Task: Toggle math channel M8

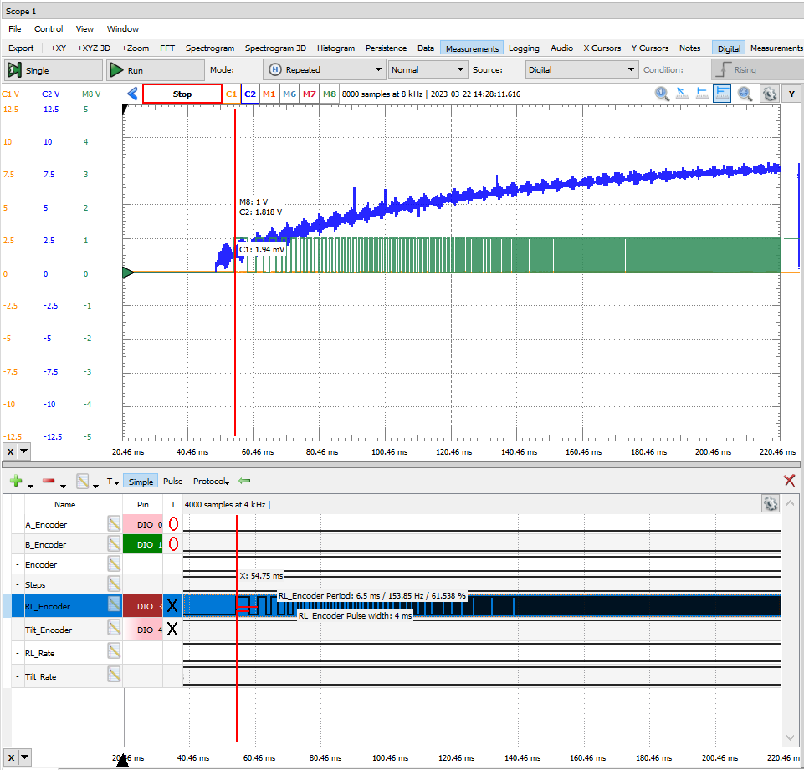Action: (x=330, y=94)
